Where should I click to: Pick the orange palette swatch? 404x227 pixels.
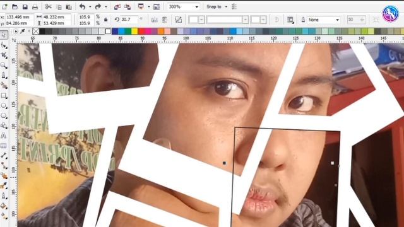coord(161,32)
